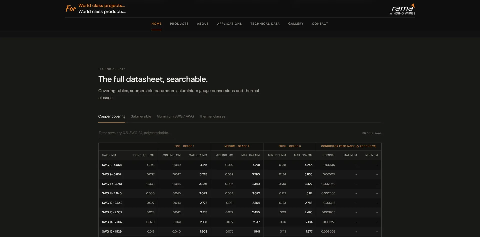The image size is (480, 237).
Task: Select the 'SWG 10 · 3.251' row label
Action: click(112, 184)
